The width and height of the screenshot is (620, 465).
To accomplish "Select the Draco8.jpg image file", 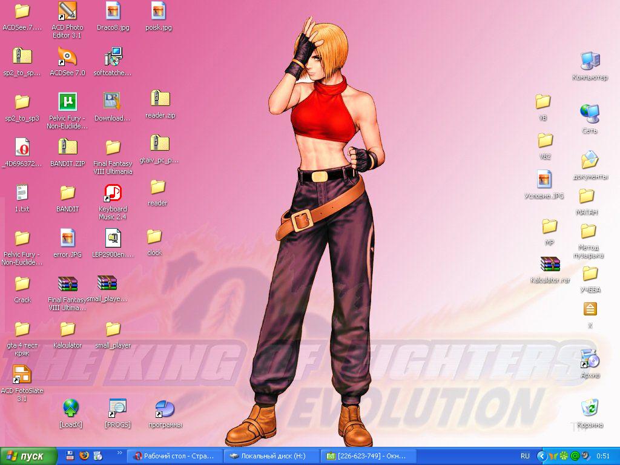I will [113, 12].
